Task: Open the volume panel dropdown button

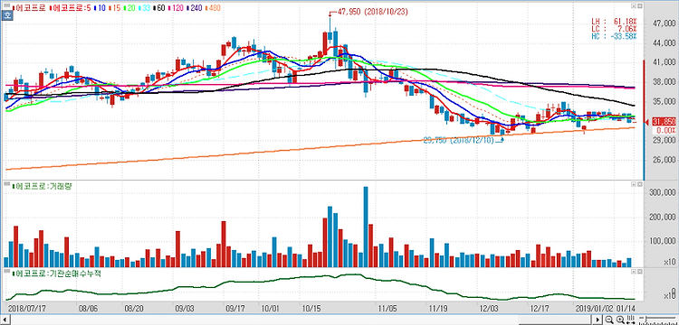Action: click(x=633, y=184)
